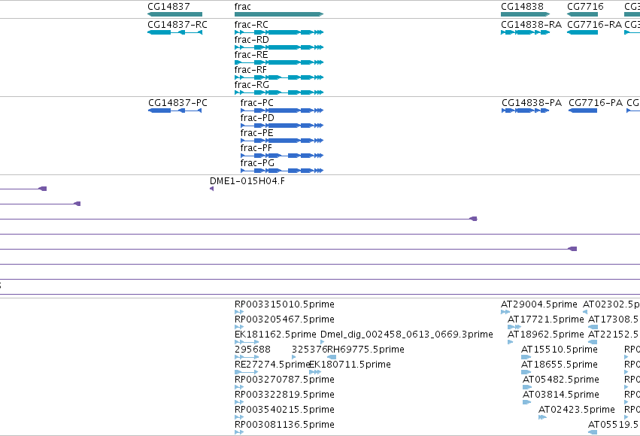Select the AT05482.5prime EST feature

pyautogui.click(x=527, y=387)
